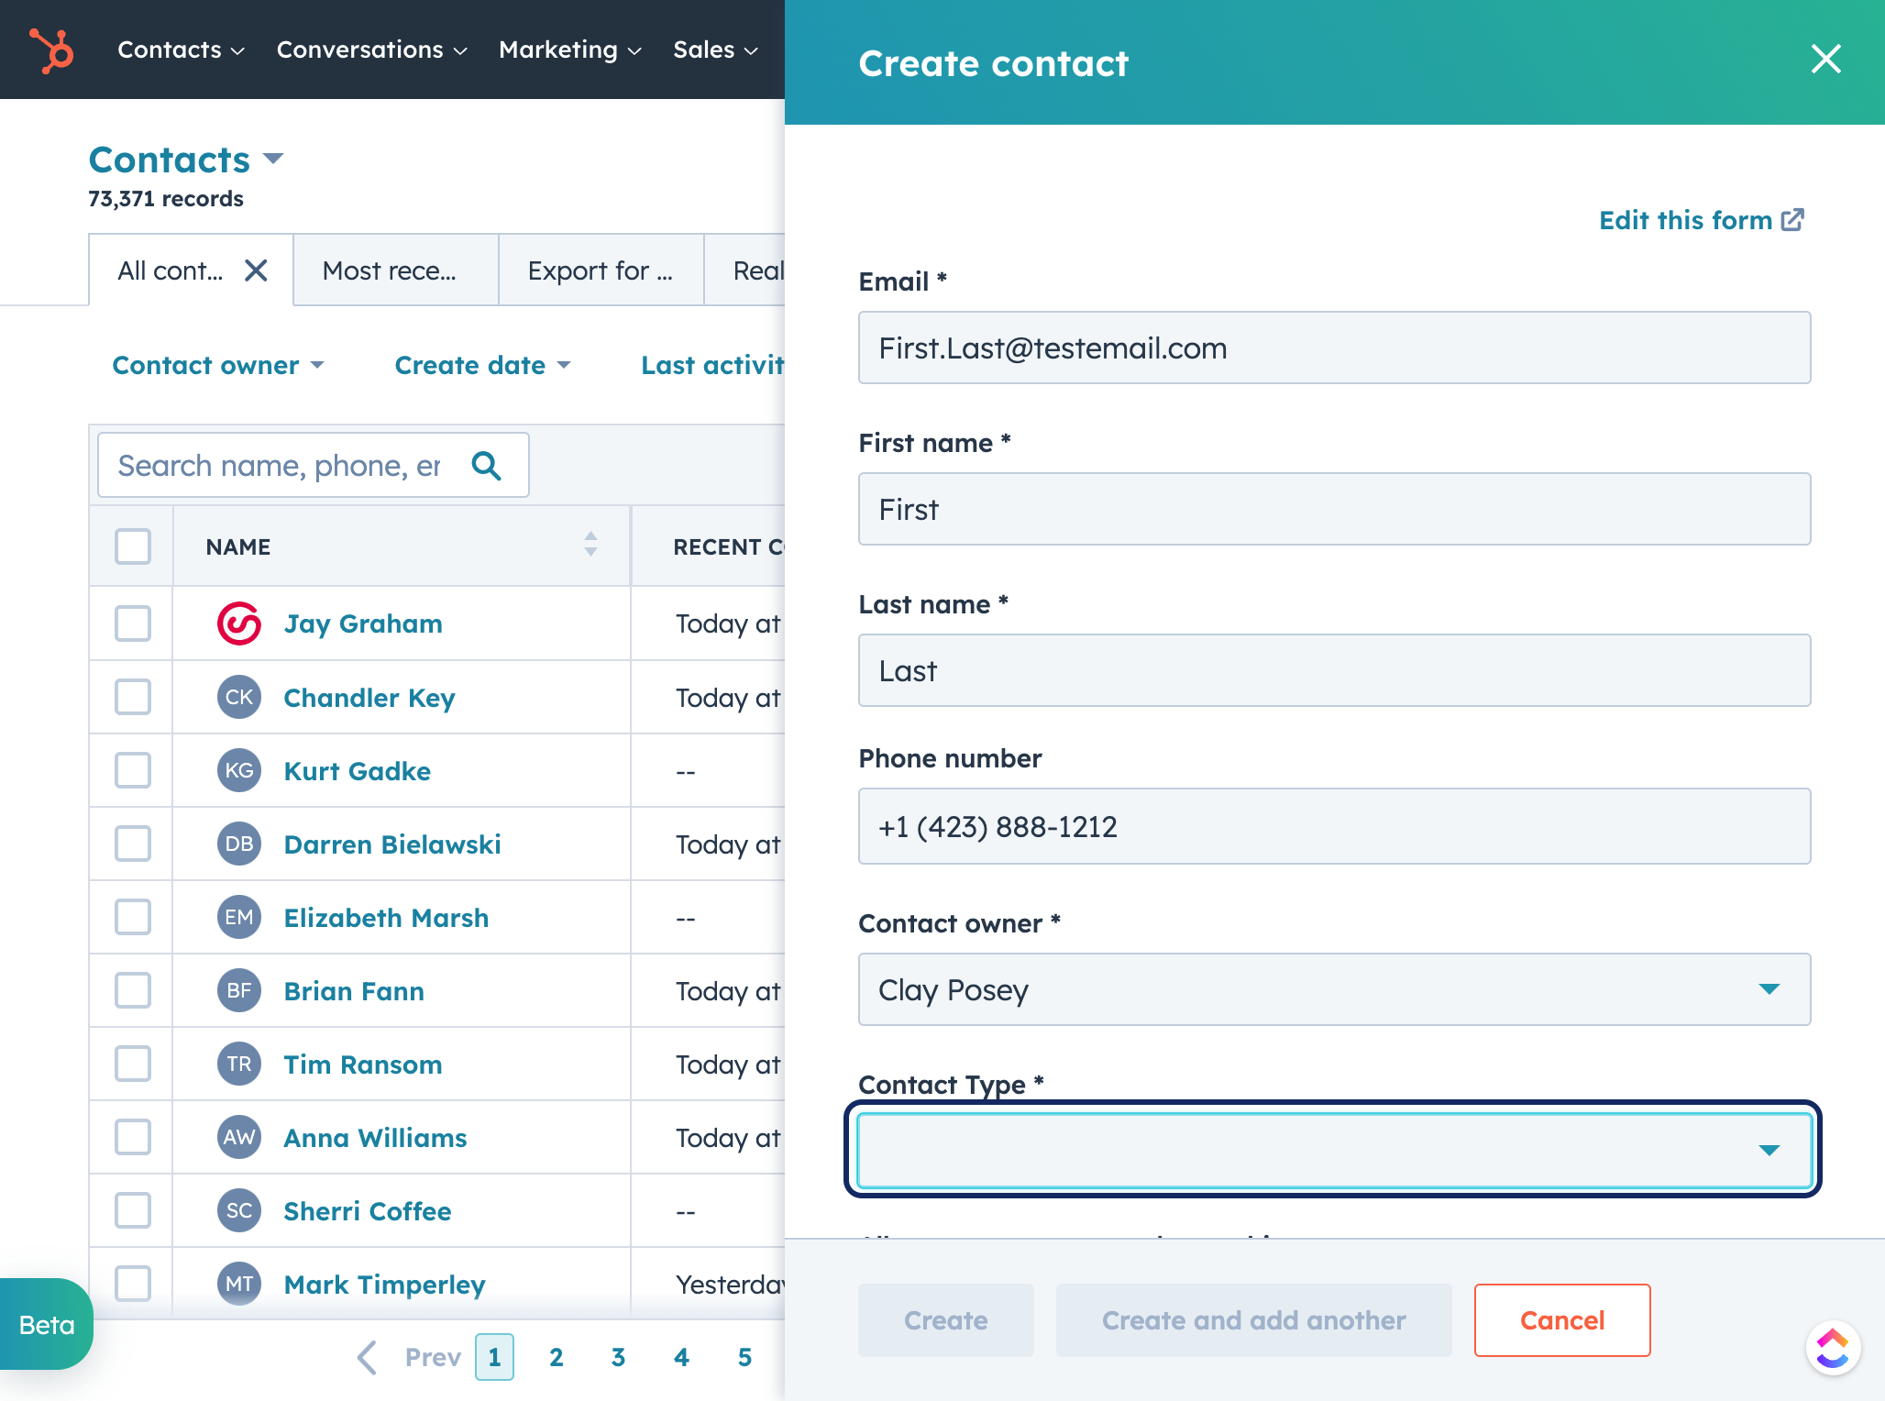
Task: Switch to the Most rece... tab
Action: [396, 270]
